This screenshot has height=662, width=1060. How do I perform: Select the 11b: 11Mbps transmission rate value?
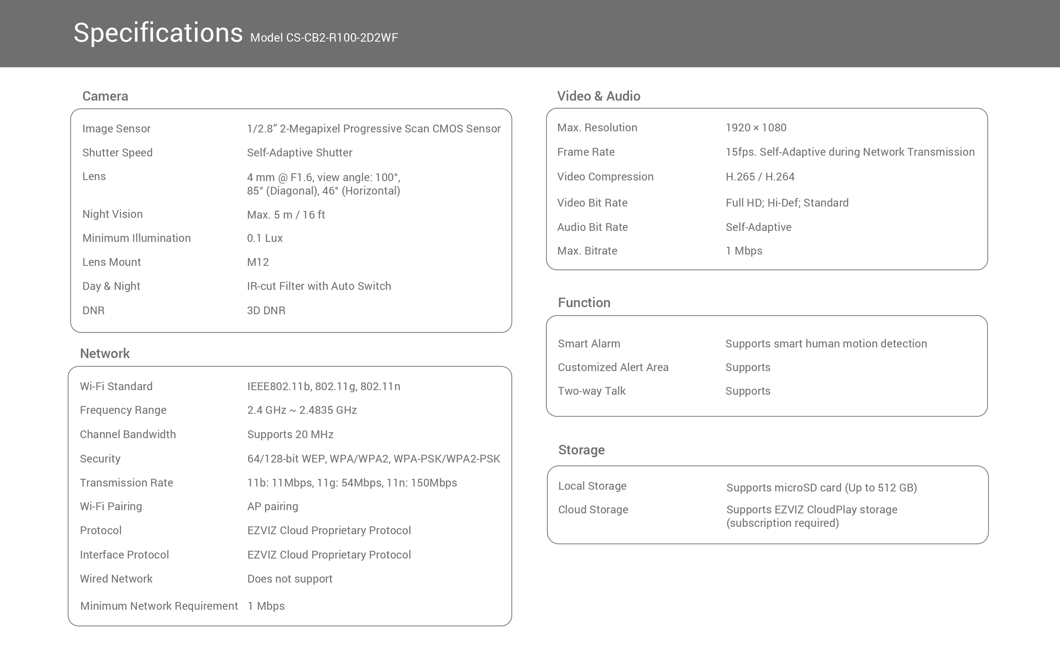(352, 483)
